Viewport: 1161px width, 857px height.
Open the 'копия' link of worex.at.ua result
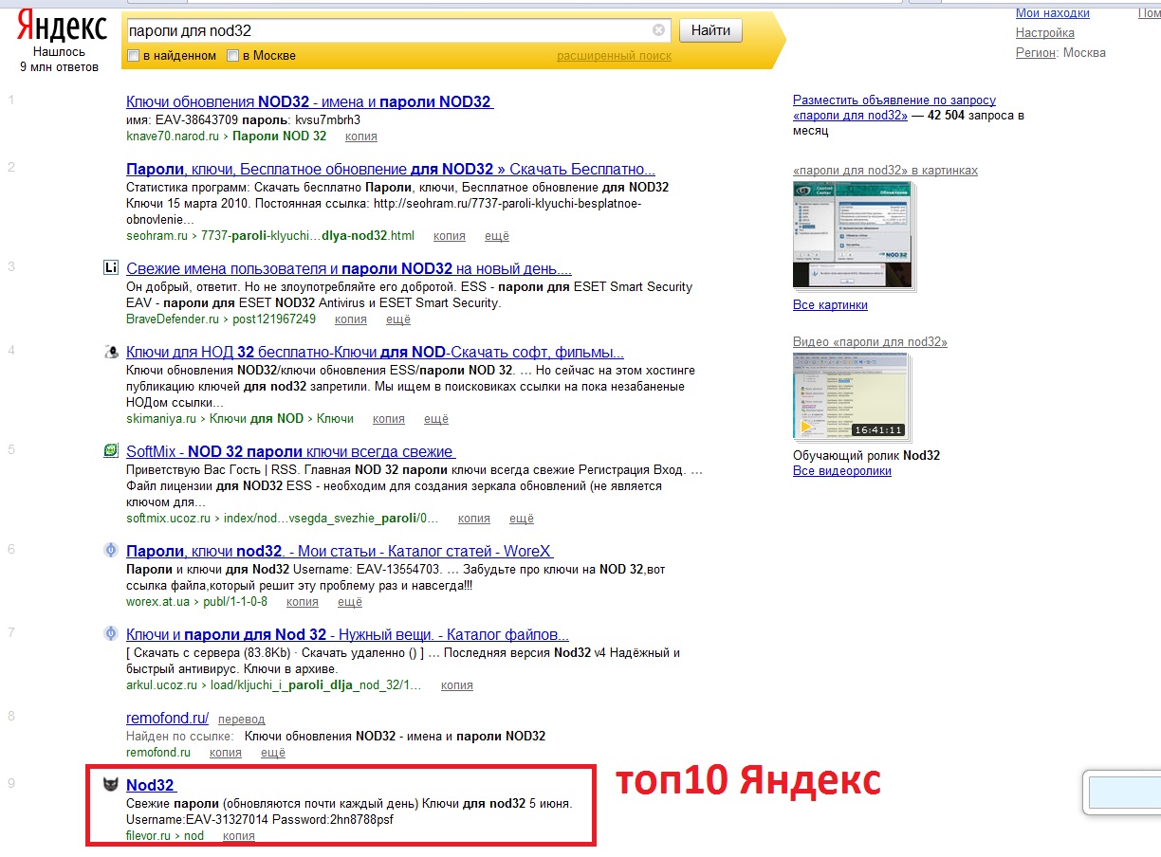click(x=303, y=602)
